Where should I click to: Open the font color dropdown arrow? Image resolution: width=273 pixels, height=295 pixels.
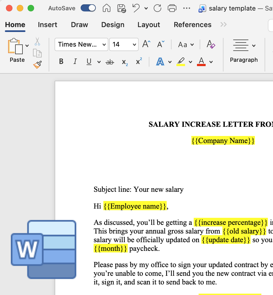point(211,62)
